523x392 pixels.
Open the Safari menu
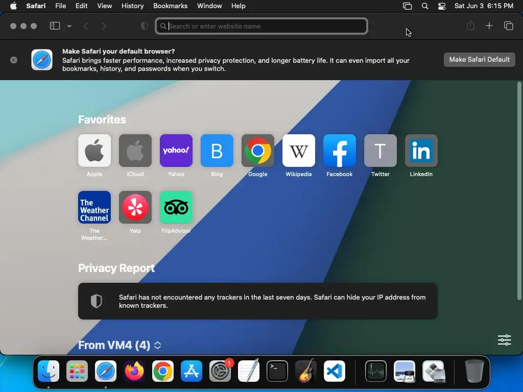click(36, 6)
